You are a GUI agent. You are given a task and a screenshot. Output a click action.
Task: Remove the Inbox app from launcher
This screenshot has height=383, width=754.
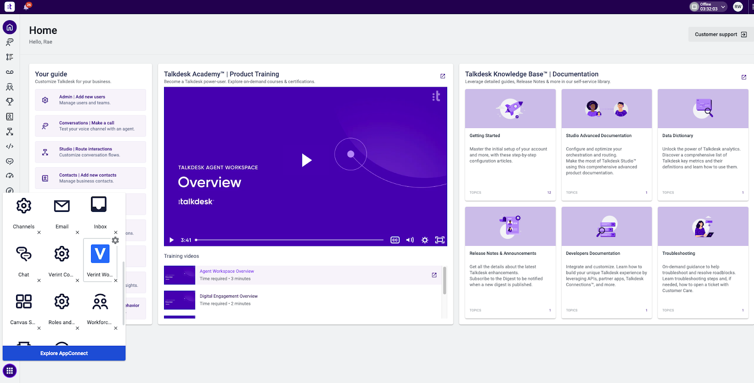point(115,232)
